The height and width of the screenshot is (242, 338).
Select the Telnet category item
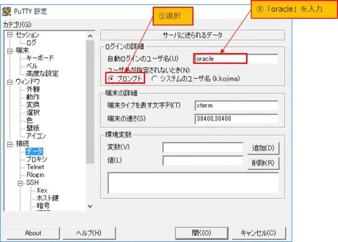click(x=35, y=167)
